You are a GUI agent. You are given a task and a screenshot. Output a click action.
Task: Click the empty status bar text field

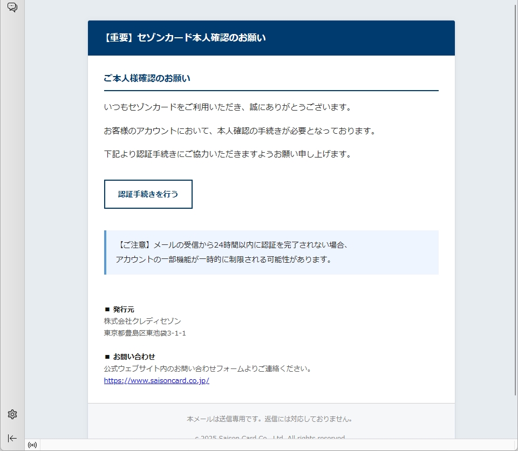[270, 445]
